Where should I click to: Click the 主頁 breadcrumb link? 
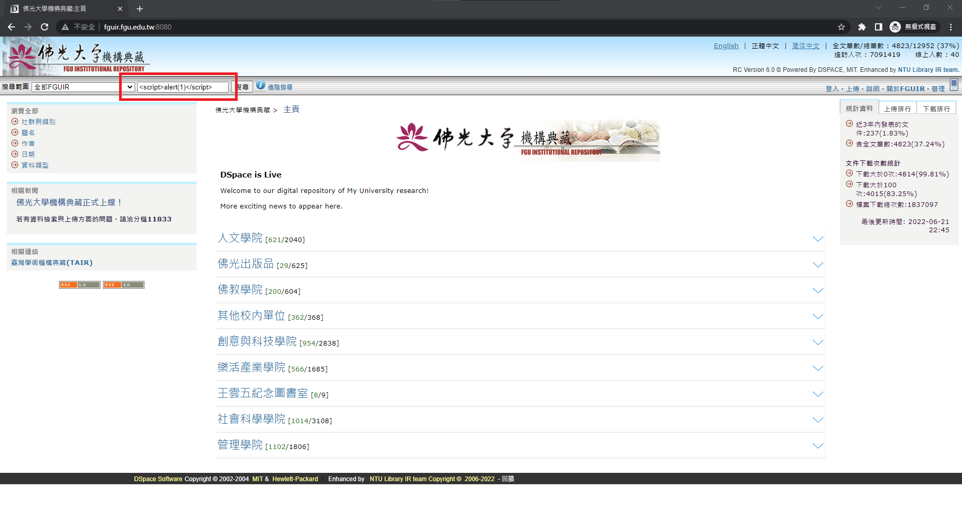tap(291, 109)
